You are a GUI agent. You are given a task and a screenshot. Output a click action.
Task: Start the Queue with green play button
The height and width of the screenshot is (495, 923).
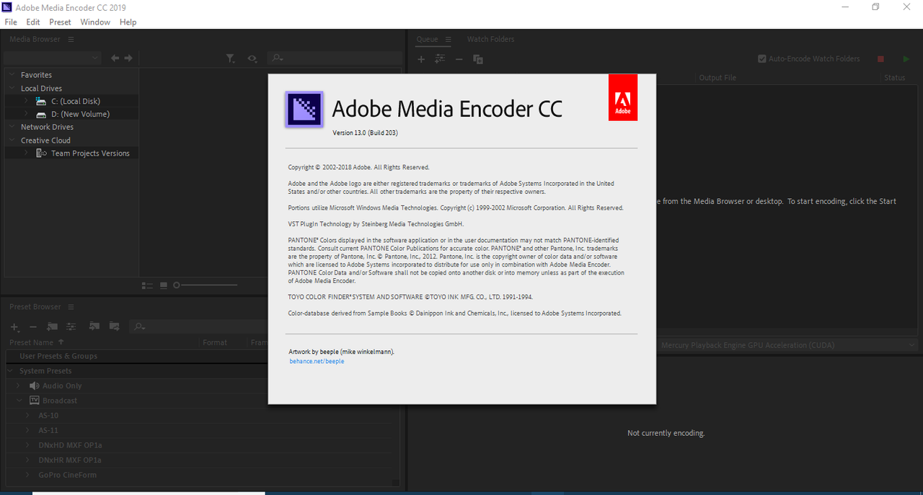tap(906, 59)
